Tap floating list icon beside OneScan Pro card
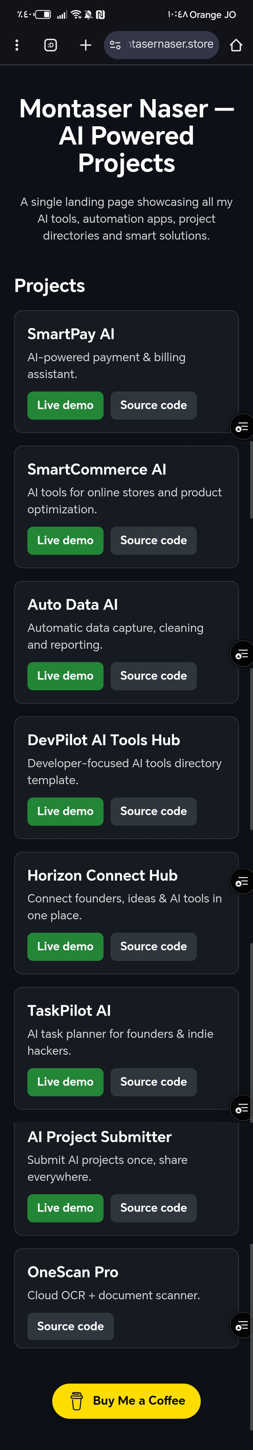Viewport: 253px width, 1450px height. [x=242, y=1326]
